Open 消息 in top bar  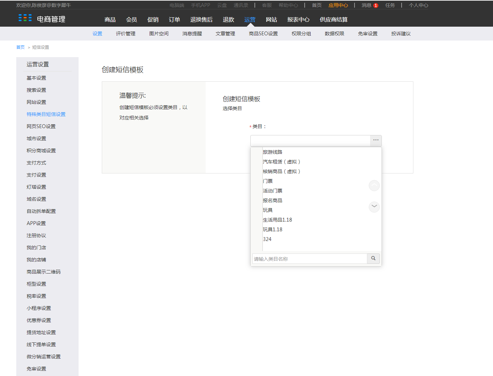(366, 5)
